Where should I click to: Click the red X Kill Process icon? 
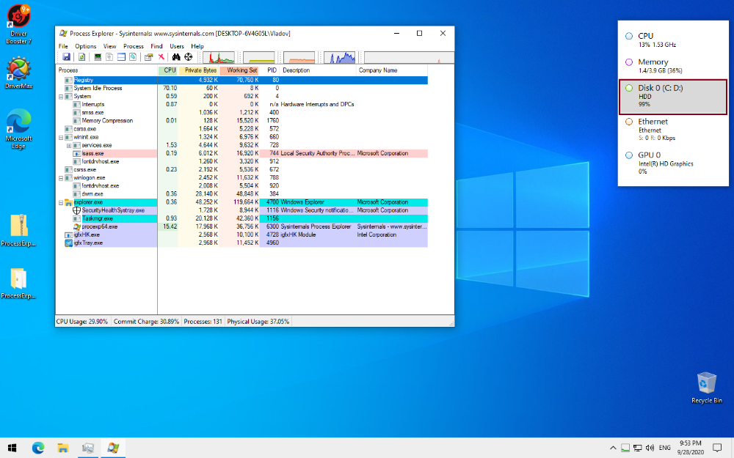[161, 57]
